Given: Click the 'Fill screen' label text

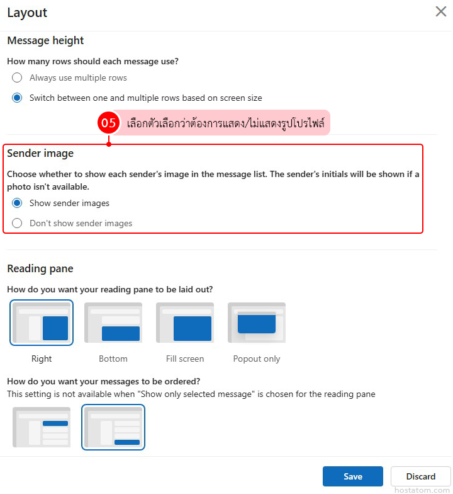Looking at the screenshot, I should 185,359.
